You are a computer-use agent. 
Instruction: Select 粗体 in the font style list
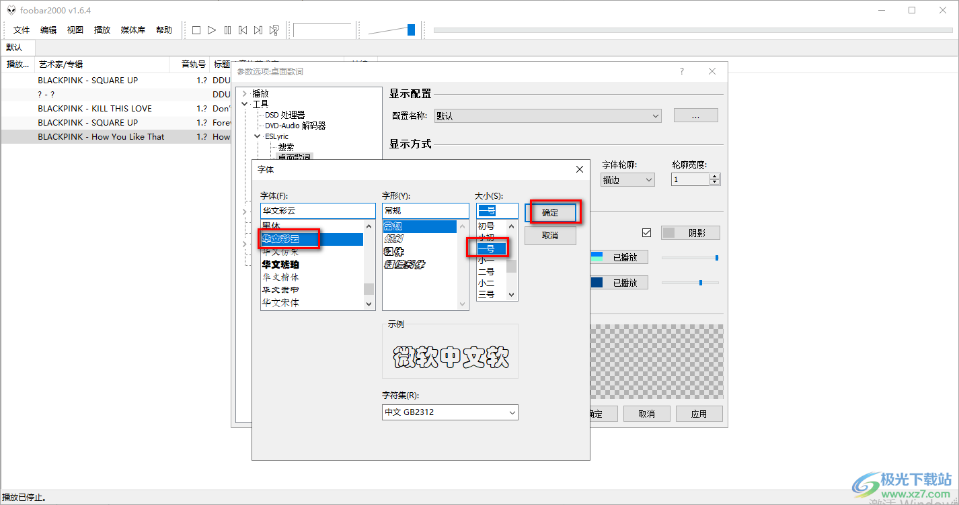pyautogui.click(x=420, y=252)
